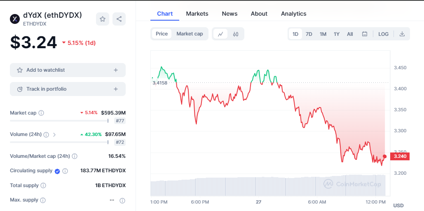Viewport: 424px width, 211px height.
Task: Toggle chart to Price view
Action: (162, 34)
